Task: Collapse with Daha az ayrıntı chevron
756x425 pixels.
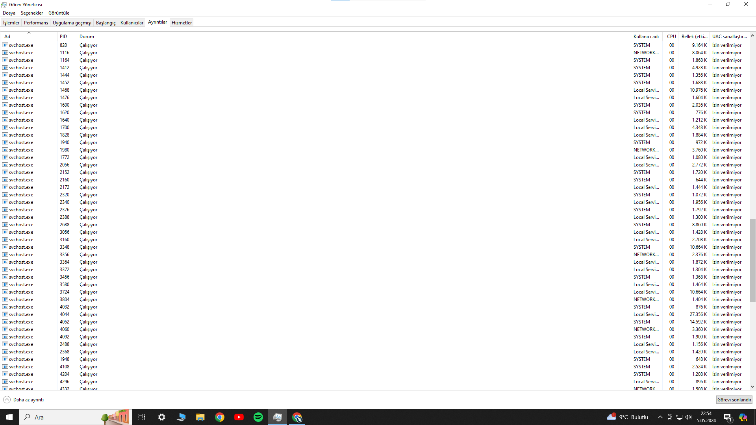Action: pos(7,400)
